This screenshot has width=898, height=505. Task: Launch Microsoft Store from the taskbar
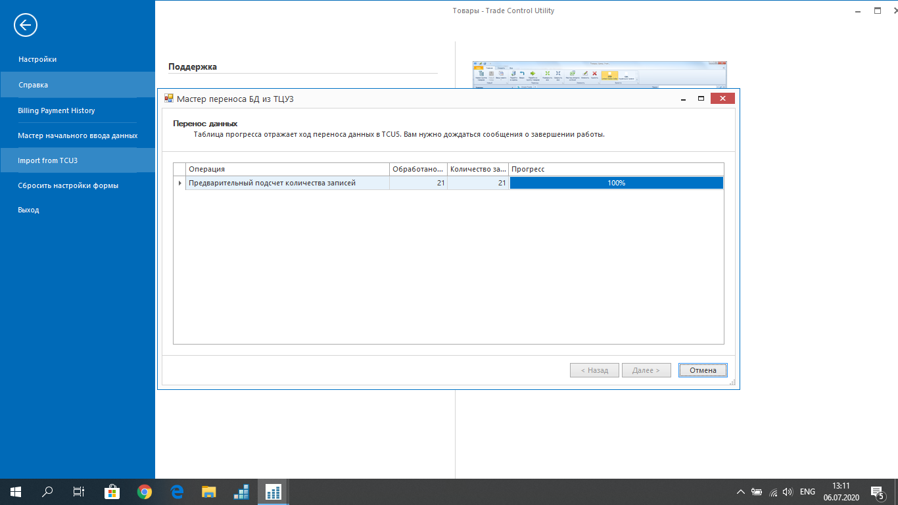coord(112,491)
